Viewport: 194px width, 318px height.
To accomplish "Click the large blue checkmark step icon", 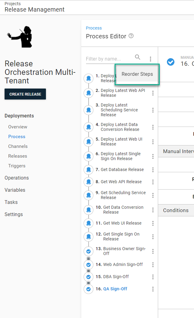I will 171,62.
